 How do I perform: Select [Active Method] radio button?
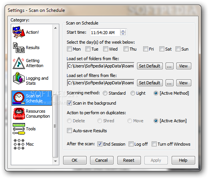click(155, 93)
